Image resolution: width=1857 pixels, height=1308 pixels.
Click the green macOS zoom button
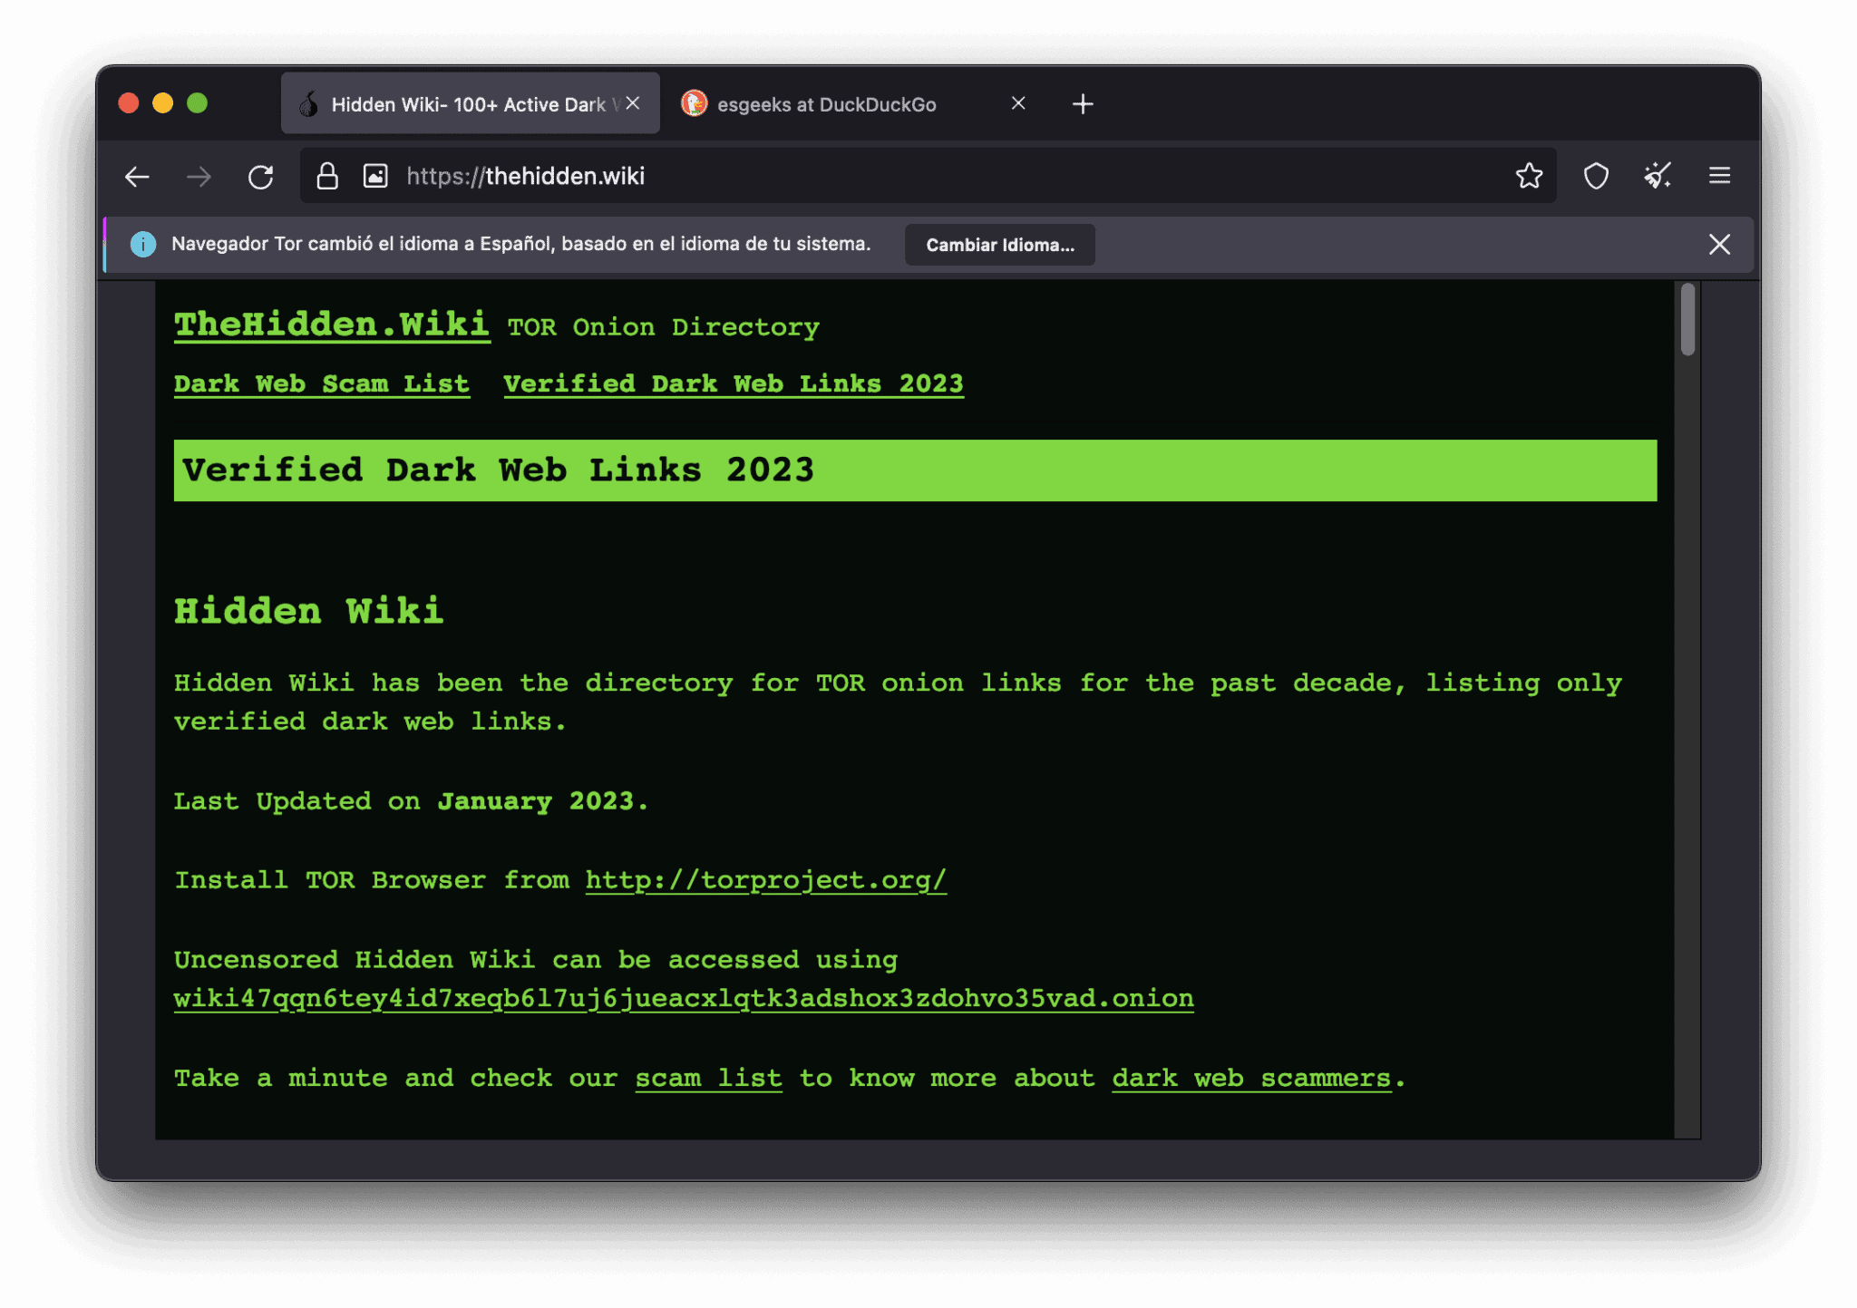(x=197, y=103)
